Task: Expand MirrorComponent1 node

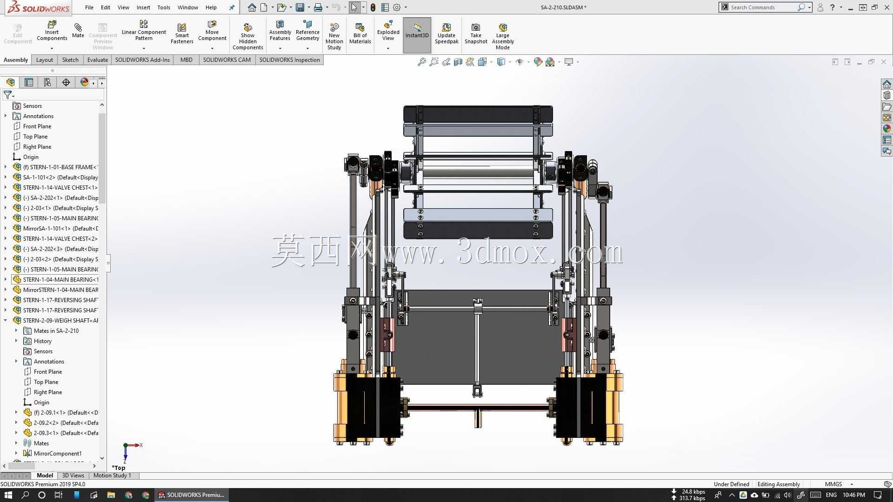Action: (16, 454)
